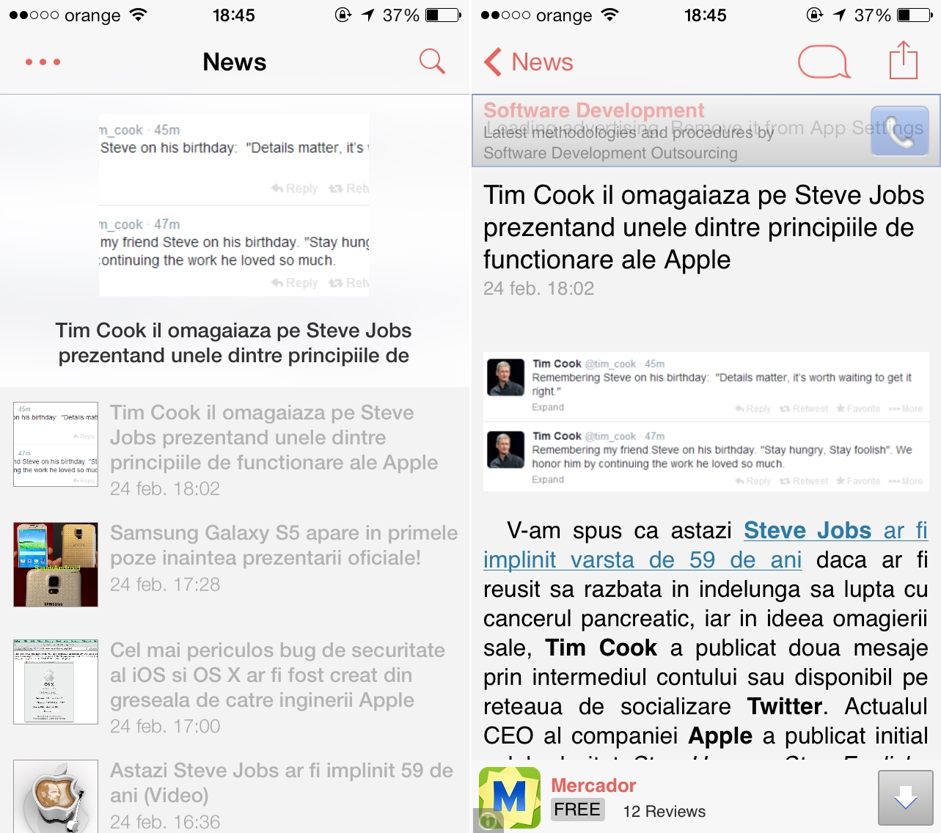Tap the right status bar Wi-Fi icon

pyautogui.click(x=610, y=15)
